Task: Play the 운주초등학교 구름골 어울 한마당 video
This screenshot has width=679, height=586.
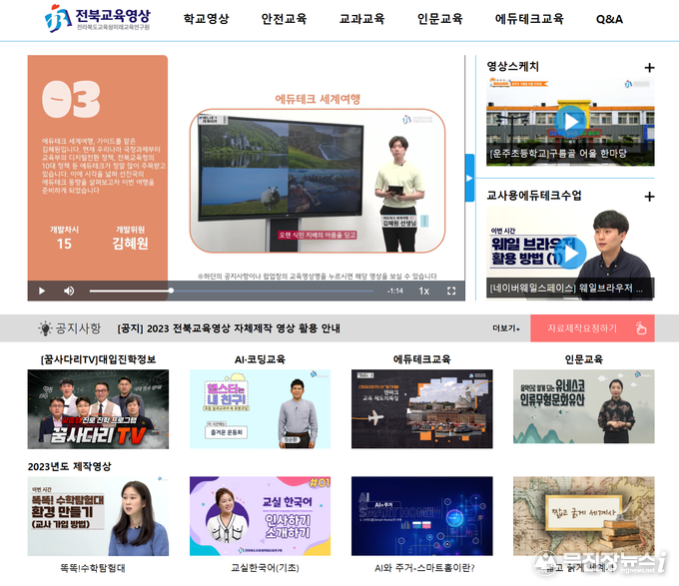Action: [x=570, y=122]
